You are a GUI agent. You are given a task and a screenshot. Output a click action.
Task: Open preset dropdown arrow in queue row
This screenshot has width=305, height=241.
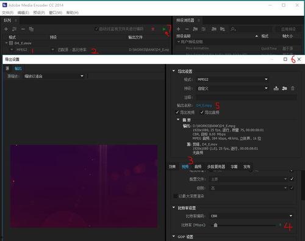pyautogui.click(x=52, y=49)
